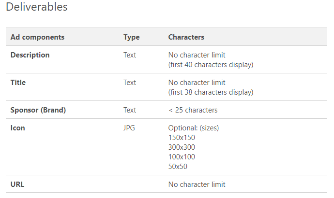This screenshot has height=198, width=334.
Task: Click the 150x150 icon size
Action: [x=182, y=138]
